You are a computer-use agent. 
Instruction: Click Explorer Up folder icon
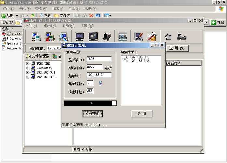[x=33, y=15]
